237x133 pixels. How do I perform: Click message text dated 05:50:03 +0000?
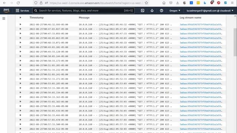pyautogui.click(x=125, y=56)
